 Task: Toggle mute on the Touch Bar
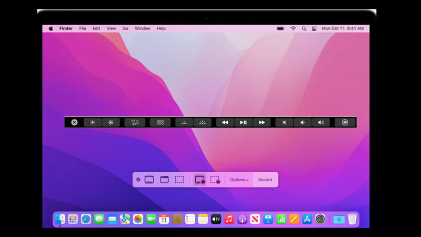coord(284,122)
